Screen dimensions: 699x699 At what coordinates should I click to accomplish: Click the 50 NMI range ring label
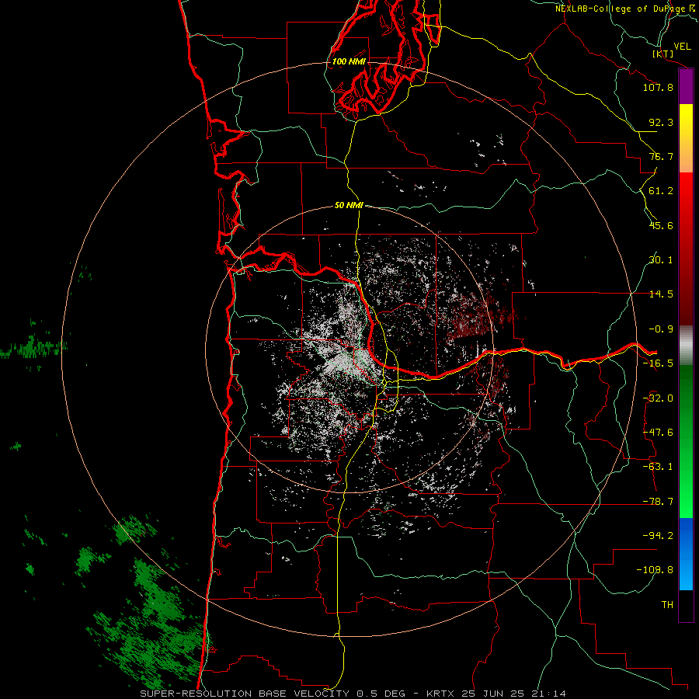pos(349,205)
